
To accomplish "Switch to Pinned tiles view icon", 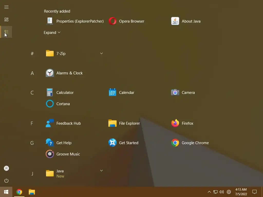I will coord(6,19).
